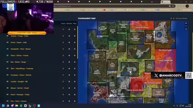
Task: Click the Creator Code Amar banner
Action: point(27,33)
